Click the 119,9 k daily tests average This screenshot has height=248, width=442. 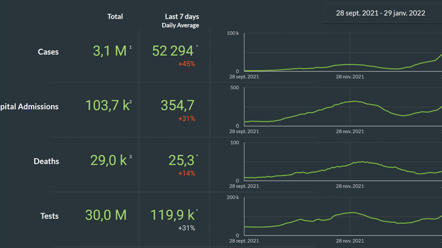point(173,215)
